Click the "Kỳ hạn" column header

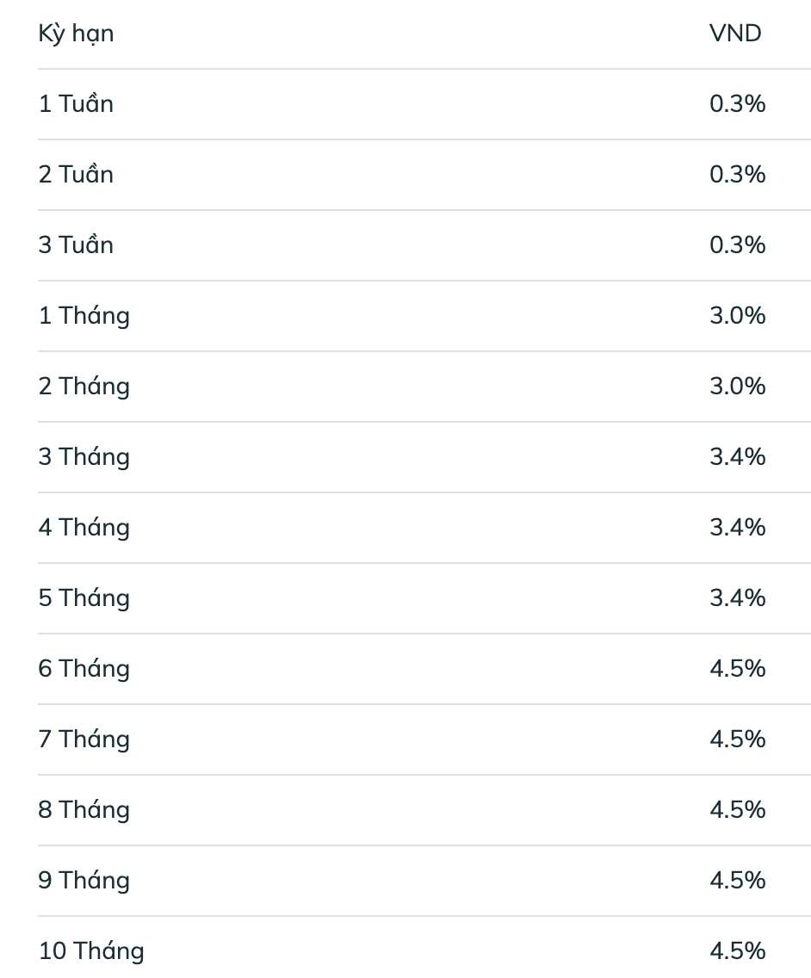coord(76,34)
